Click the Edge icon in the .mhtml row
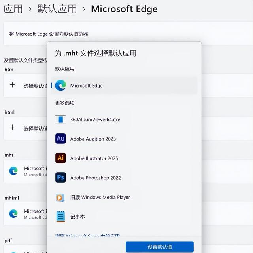The image size is (253, 253). (x=13, y=213)
